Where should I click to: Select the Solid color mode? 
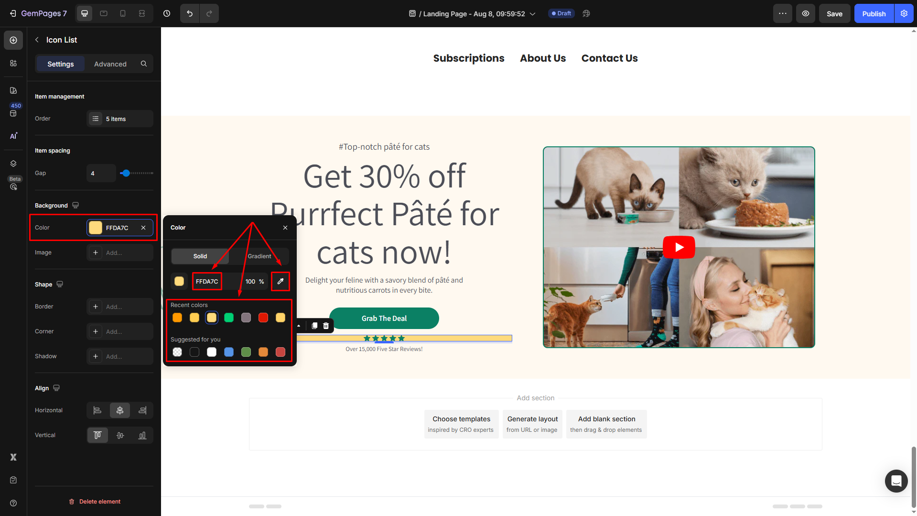pos(200,256)
